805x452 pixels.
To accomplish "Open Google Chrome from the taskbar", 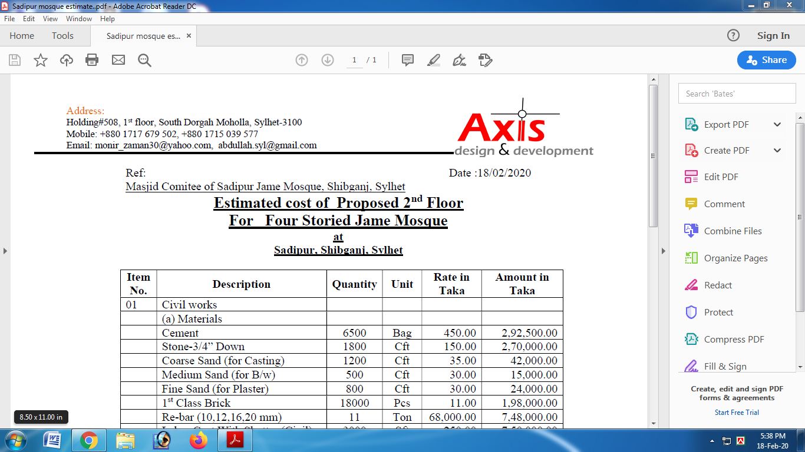I will 89,440.
